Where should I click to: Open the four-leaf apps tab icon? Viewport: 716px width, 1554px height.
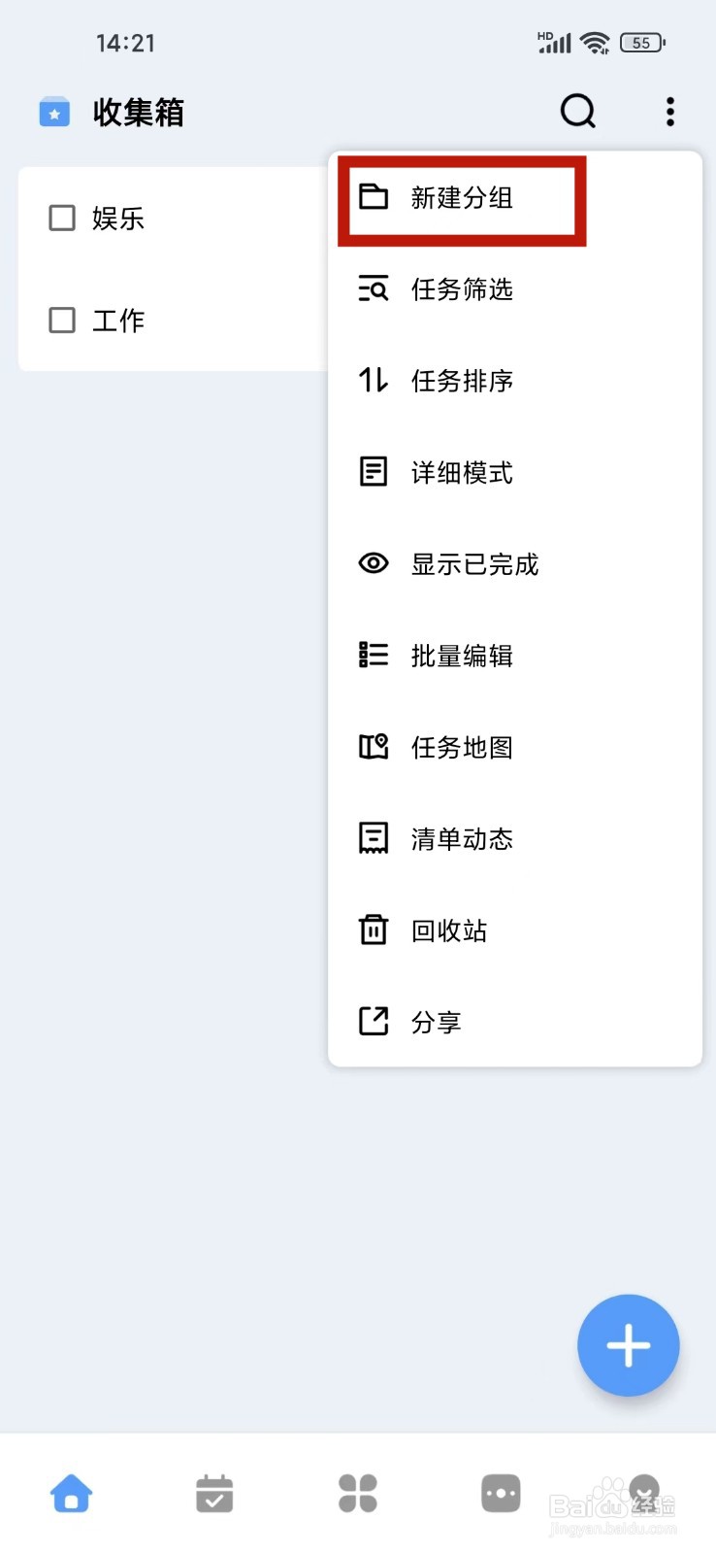tap(358, 1493)
